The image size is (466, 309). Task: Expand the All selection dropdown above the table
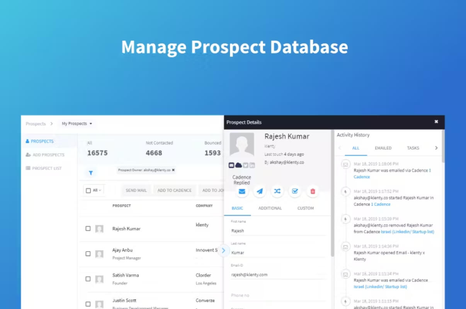94,190
